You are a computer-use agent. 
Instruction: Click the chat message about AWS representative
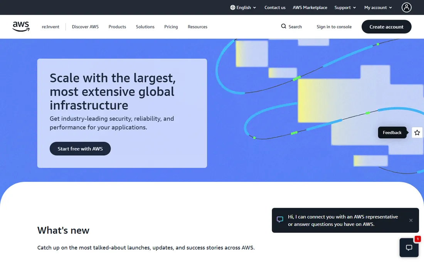(343, 220)
